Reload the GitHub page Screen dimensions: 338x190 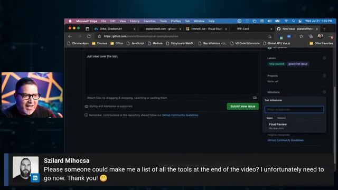(x=89, y=36)
